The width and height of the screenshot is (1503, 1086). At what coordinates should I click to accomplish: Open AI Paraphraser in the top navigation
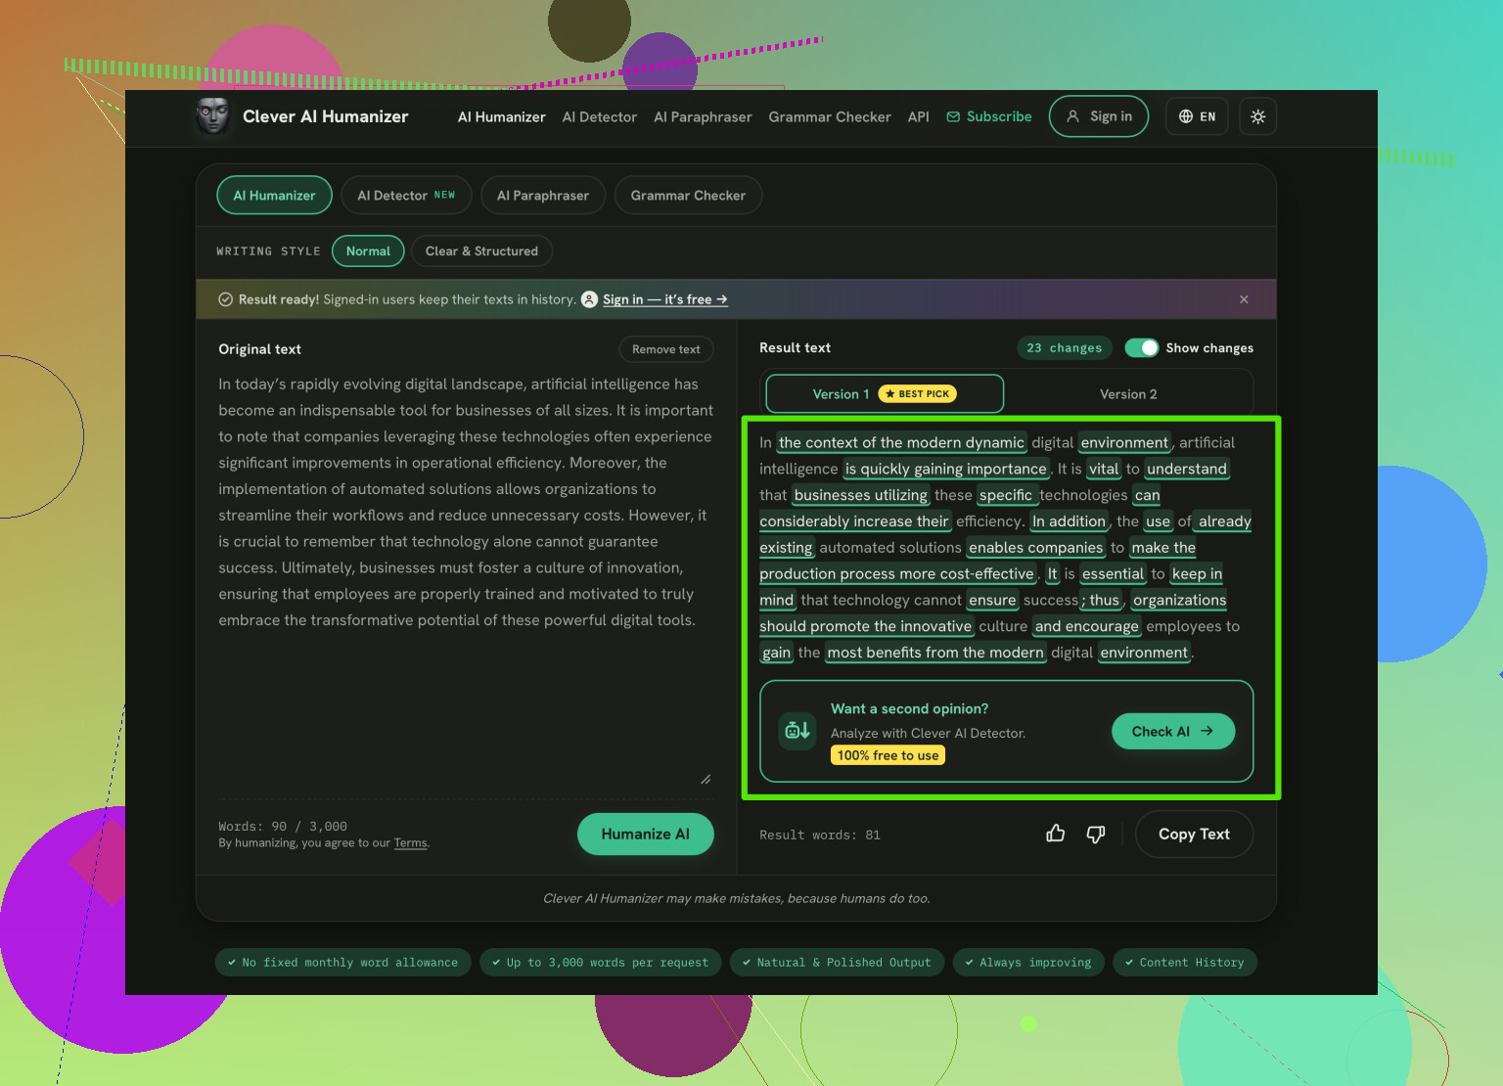click(703, 116)
